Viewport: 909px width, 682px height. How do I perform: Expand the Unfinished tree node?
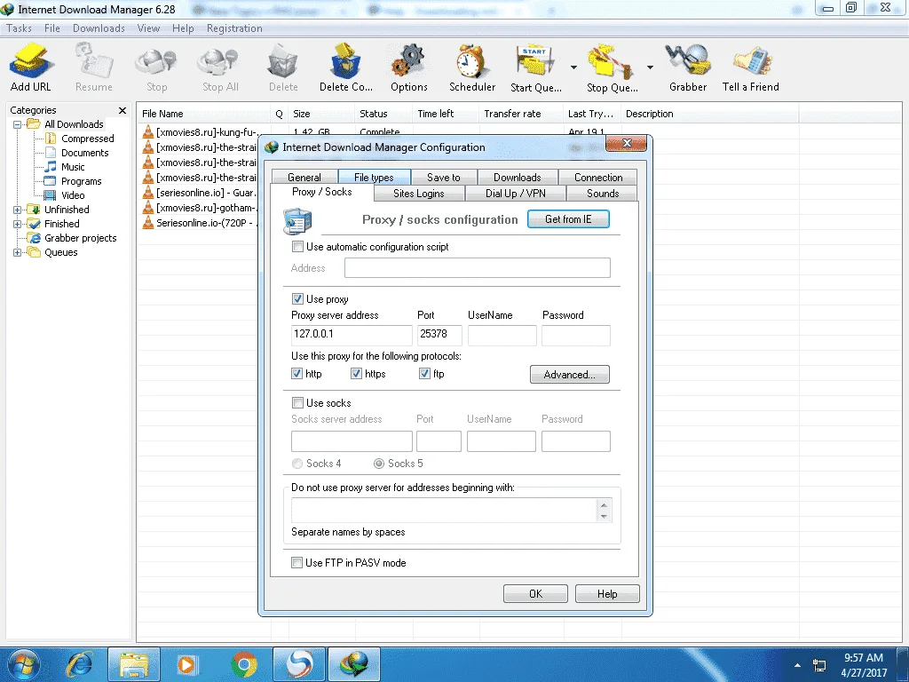18,210
